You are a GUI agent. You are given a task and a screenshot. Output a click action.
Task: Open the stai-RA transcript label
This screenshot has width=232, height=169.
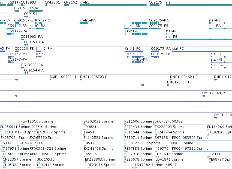[215, 26]
